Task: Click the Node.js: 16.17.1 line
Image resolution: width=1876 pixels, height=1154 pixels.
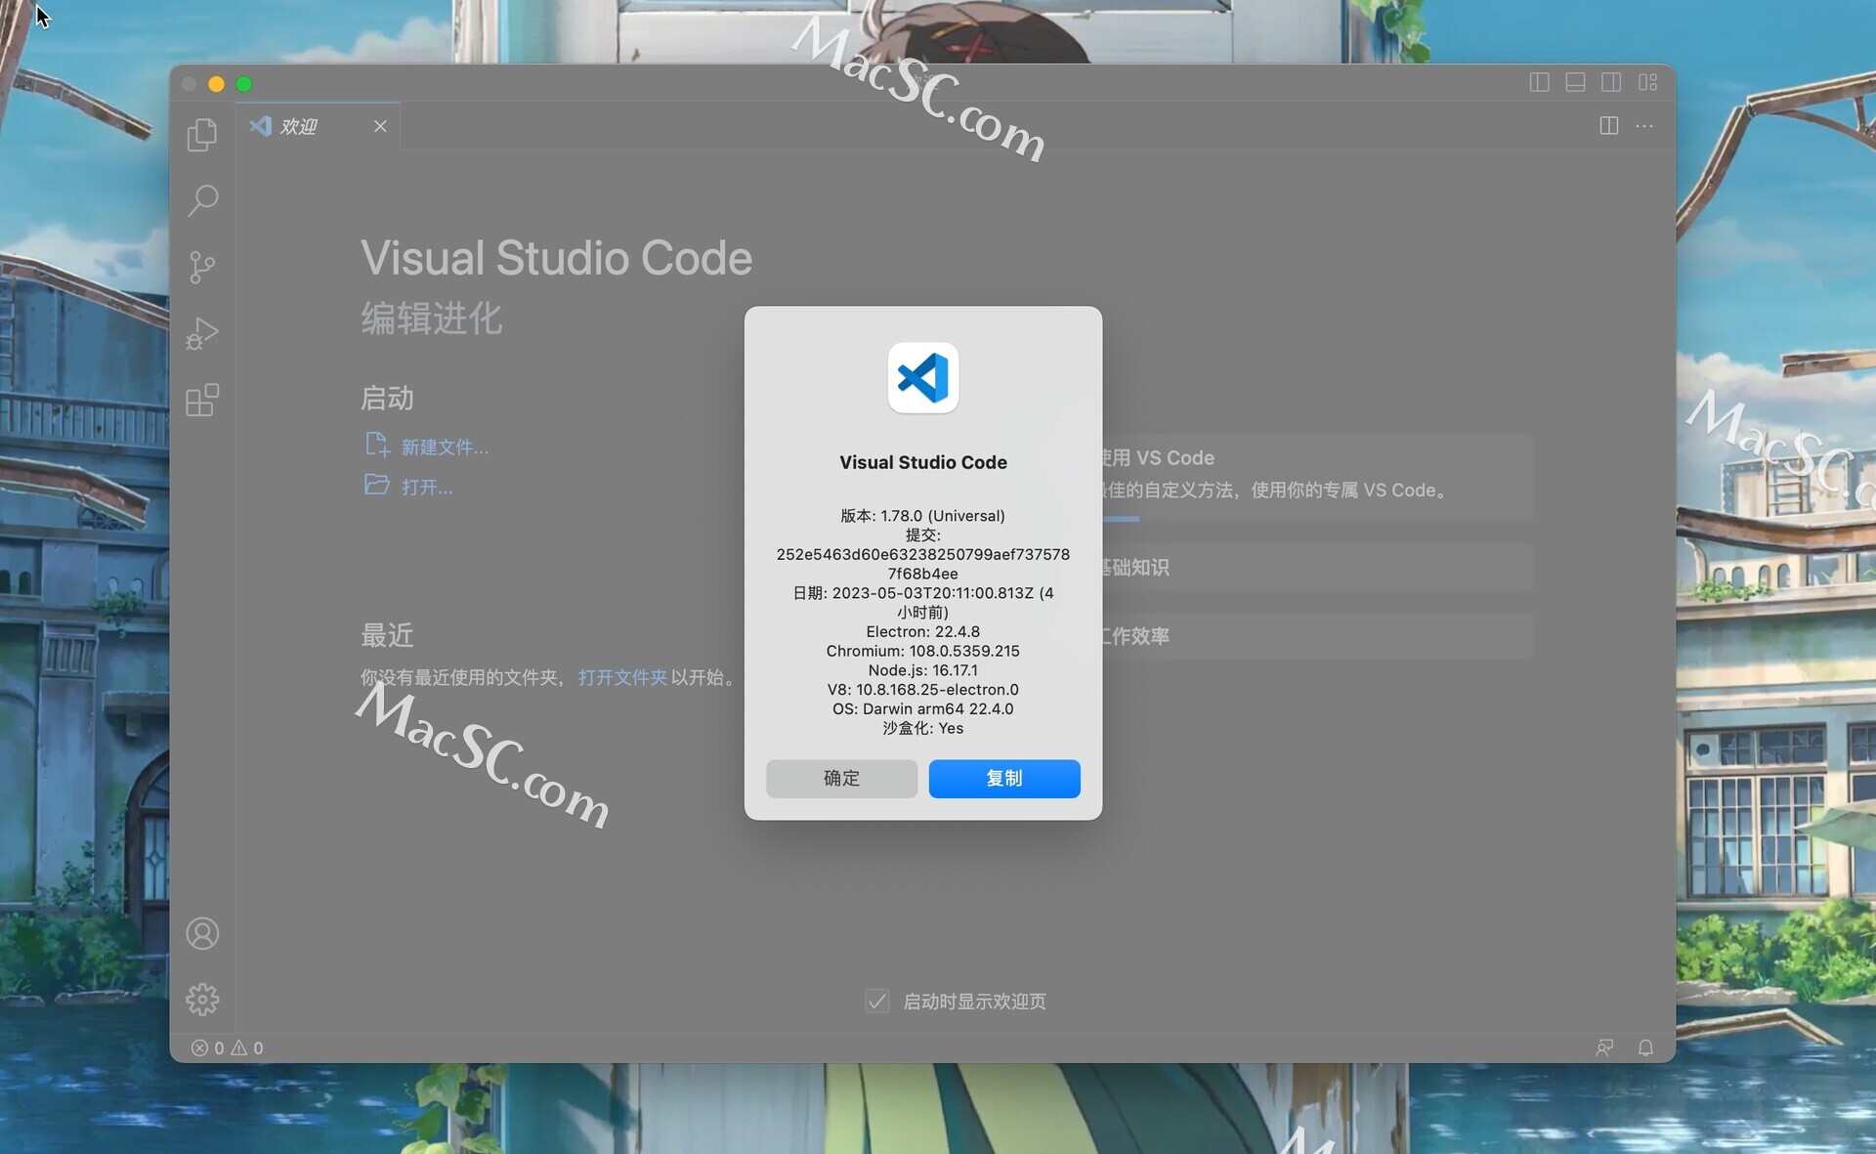Action: [x=923, y=670]
